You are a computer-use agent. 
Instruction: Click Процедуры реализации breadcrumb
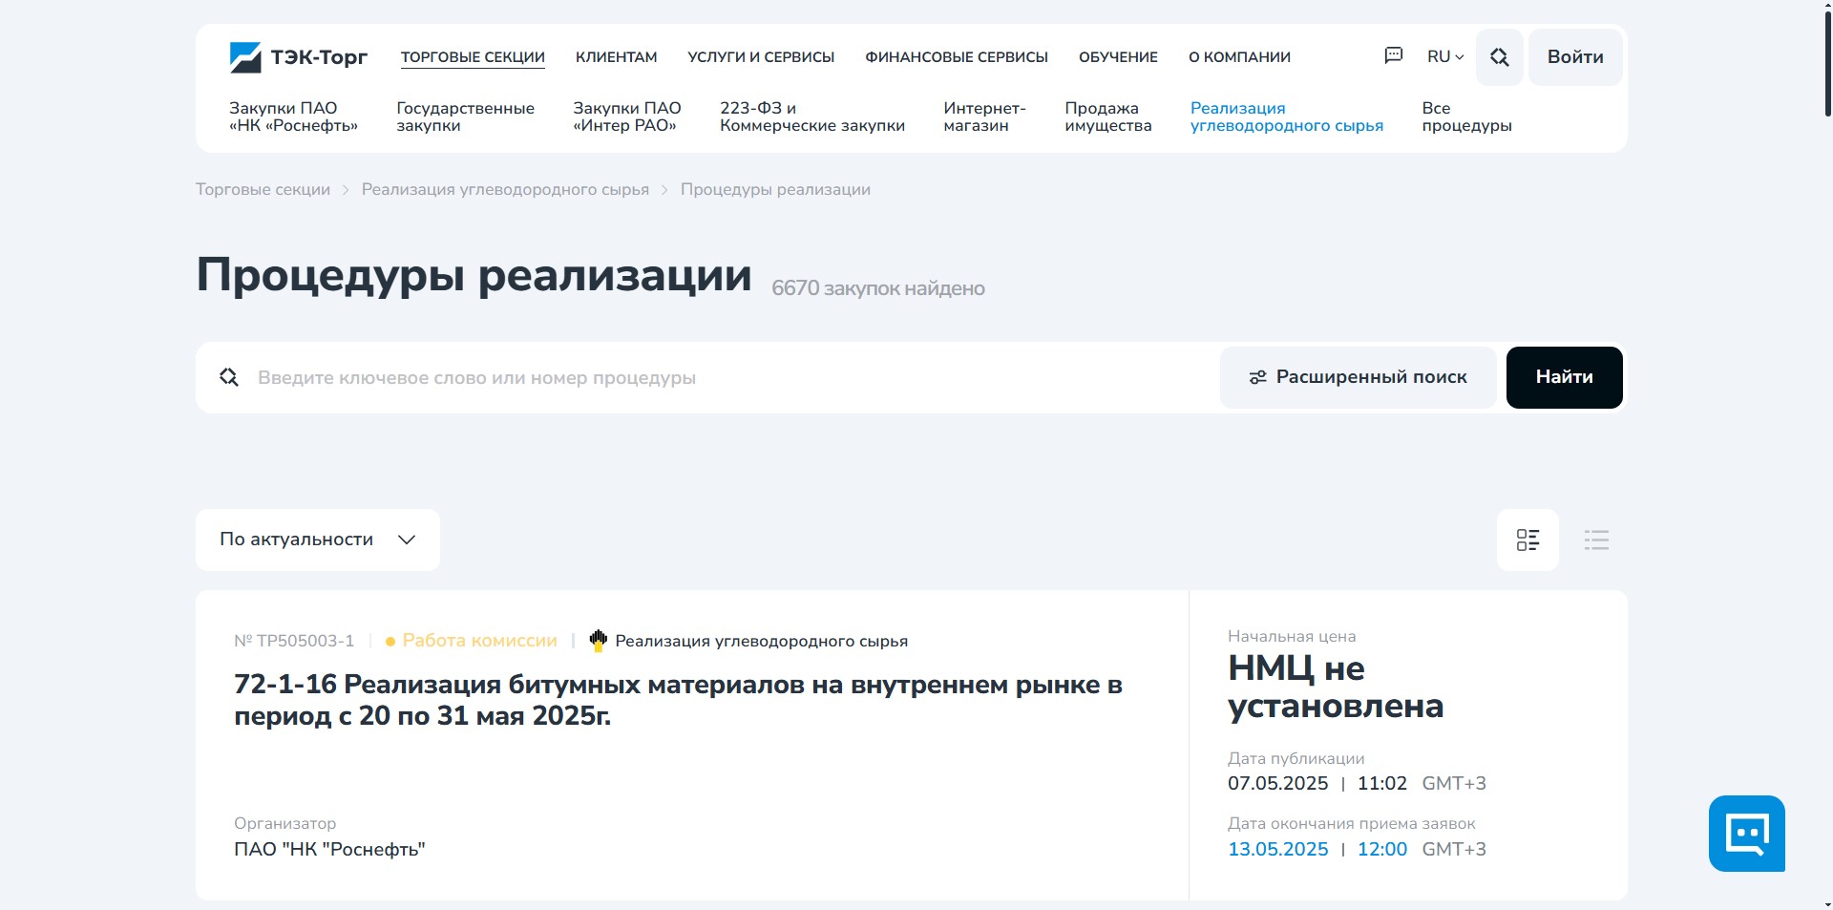[x=775, y=189]
